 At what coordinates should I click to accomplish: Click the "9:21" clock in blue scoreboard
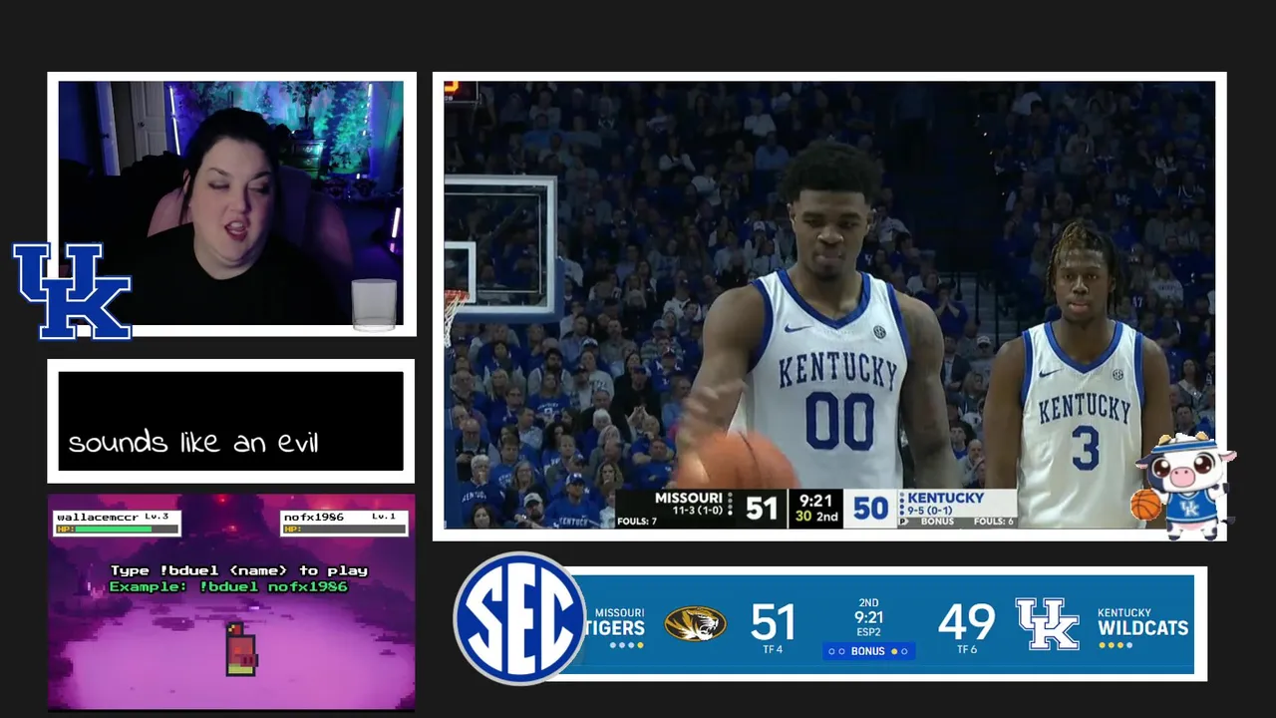pyautogui.click(x=868, y=617)
